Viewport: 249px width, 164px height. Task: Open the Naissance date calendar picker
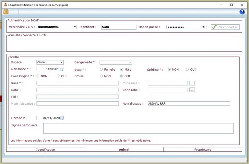pos(62,69)
